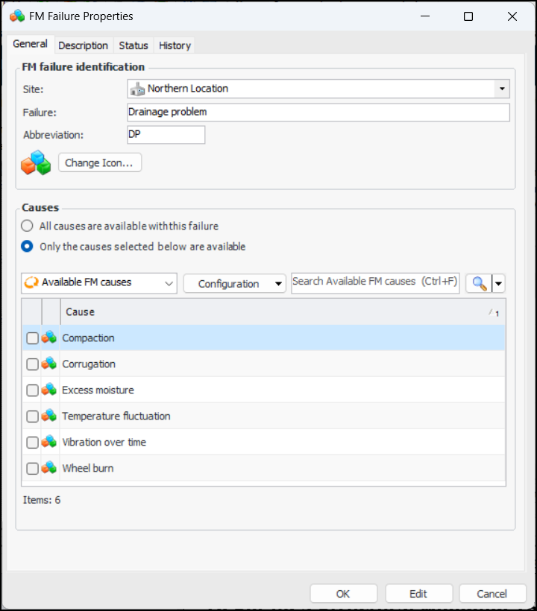Click the Abbreviation field containing DP
Image resolution: width=537 pixels, height=611 pixels.
(166, 134)
